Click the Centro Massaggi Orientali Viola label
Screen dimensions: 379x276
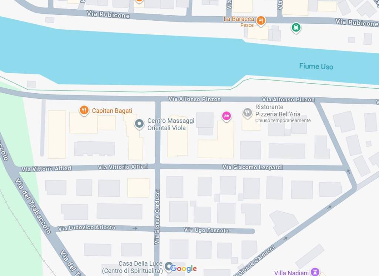tap(171, 124)
